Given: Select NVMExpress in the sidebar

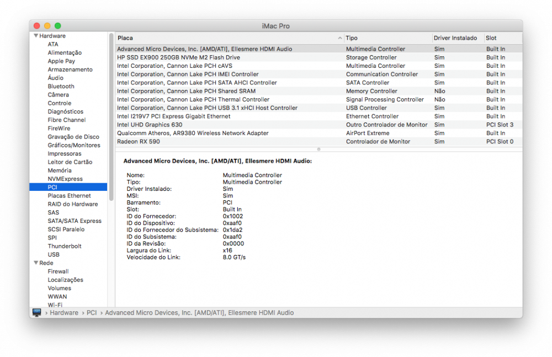Looking at the screenshot, I should pos(65,179).
